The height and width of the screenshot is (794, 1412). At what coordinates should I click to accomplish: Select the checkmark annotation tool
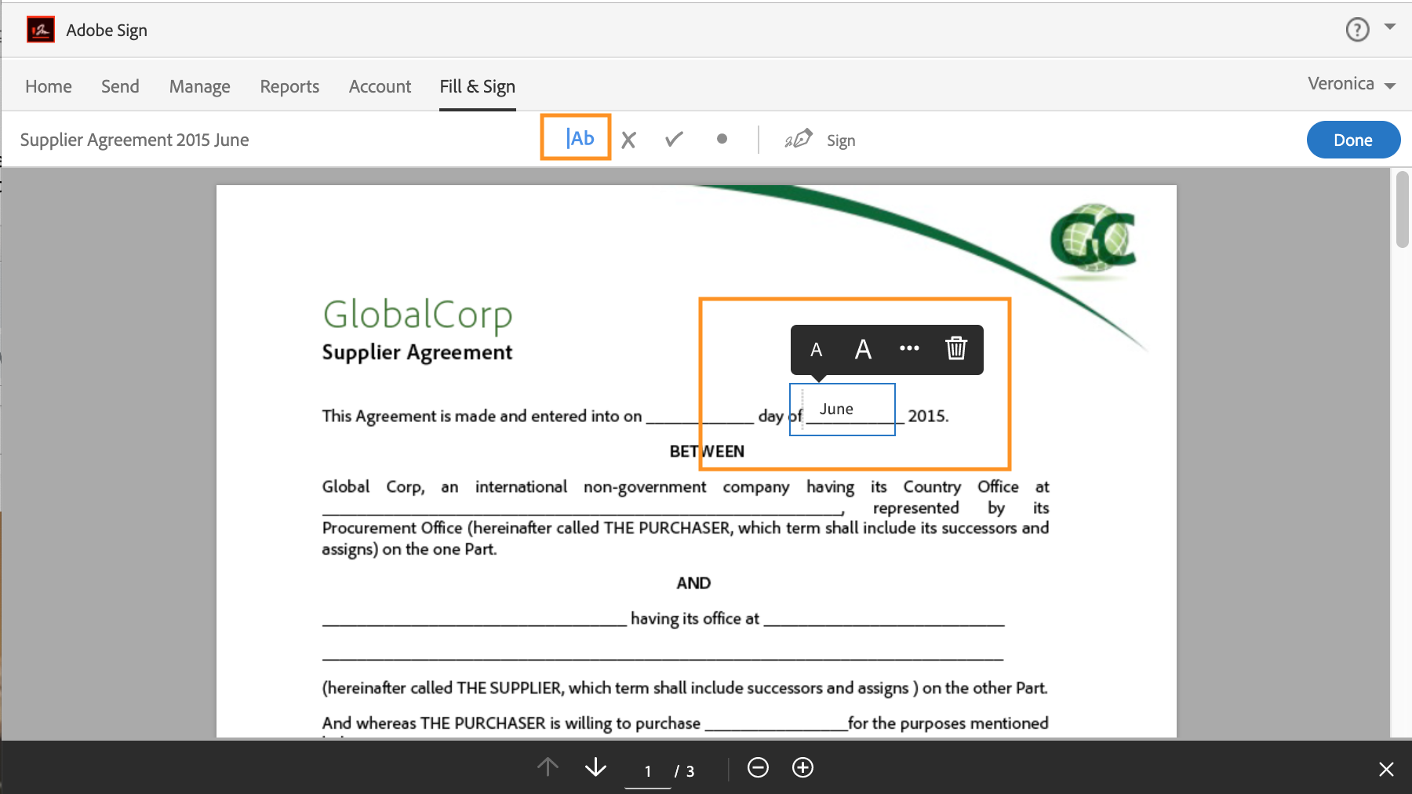[674, 139]
